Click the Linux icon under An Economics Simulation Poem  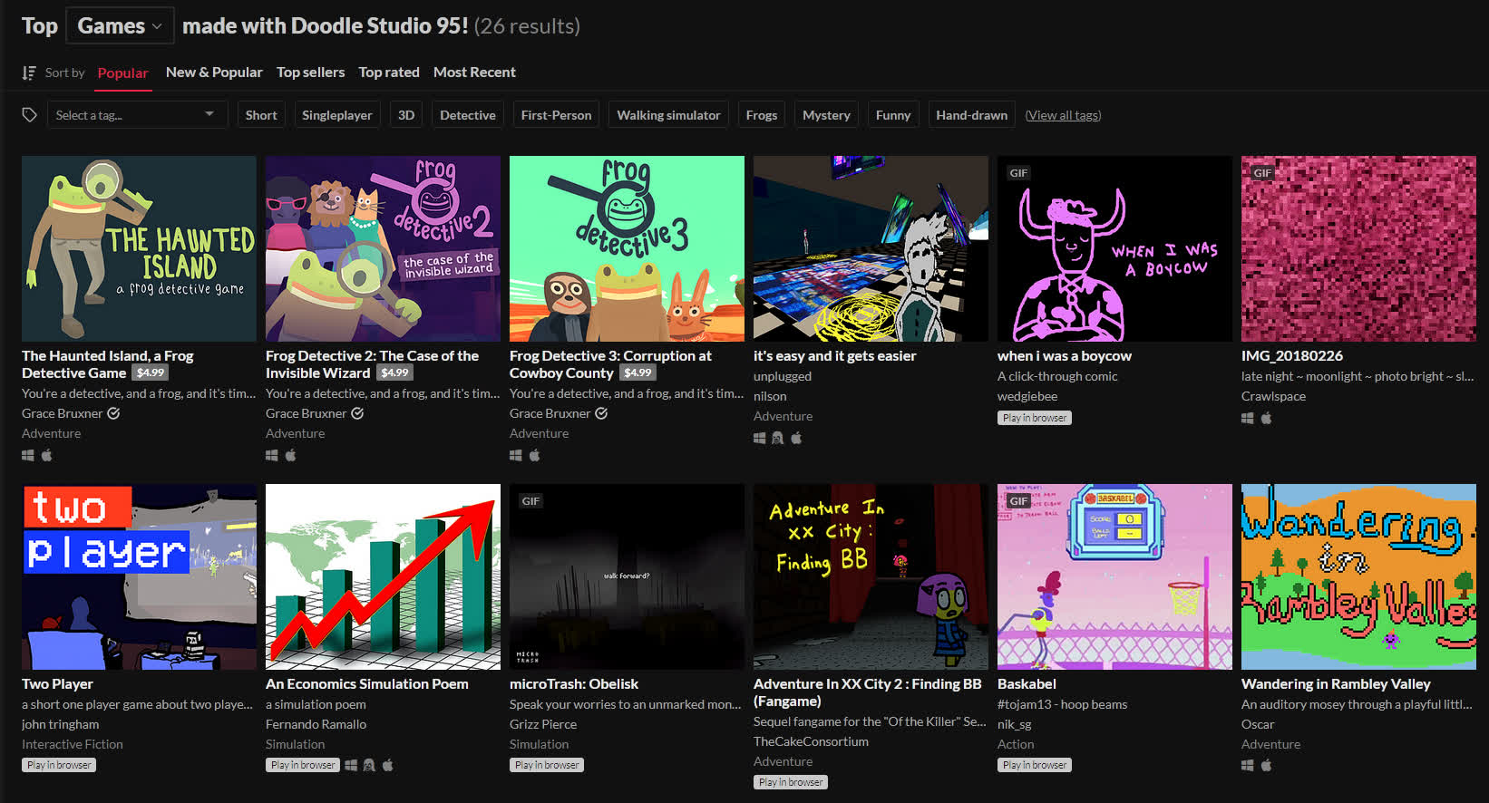[x=369, y=765]
